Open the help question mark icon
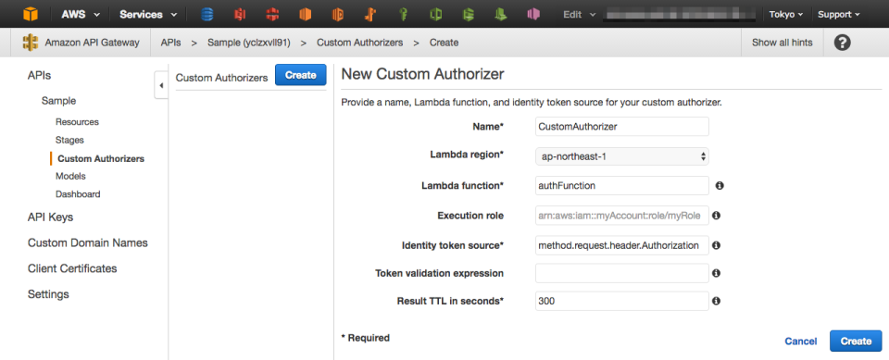 (843, 43)
